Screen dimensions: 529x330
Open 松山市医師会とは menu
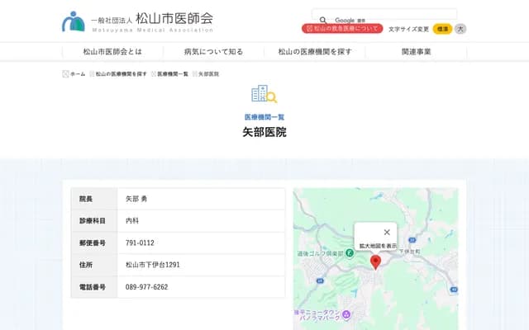(112, 52)
